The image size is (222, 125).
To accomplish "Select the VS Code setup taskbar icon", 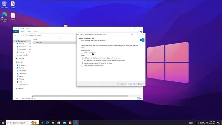I will 76,123.
